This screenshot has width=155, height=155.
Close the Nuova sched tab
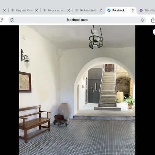69,10
